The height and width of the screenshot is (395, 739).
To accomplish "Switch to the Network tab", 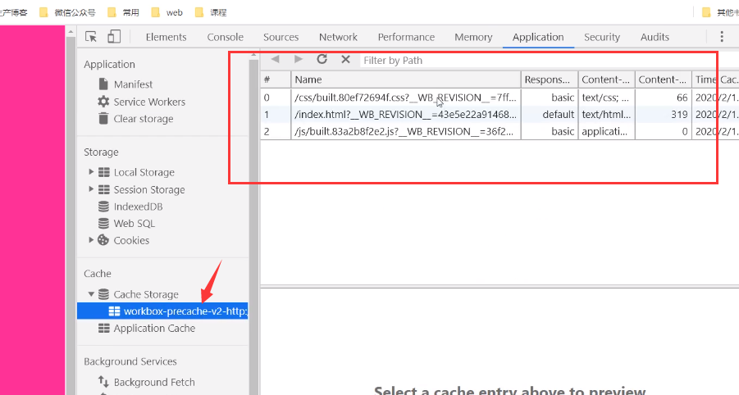I will [338, 37].
